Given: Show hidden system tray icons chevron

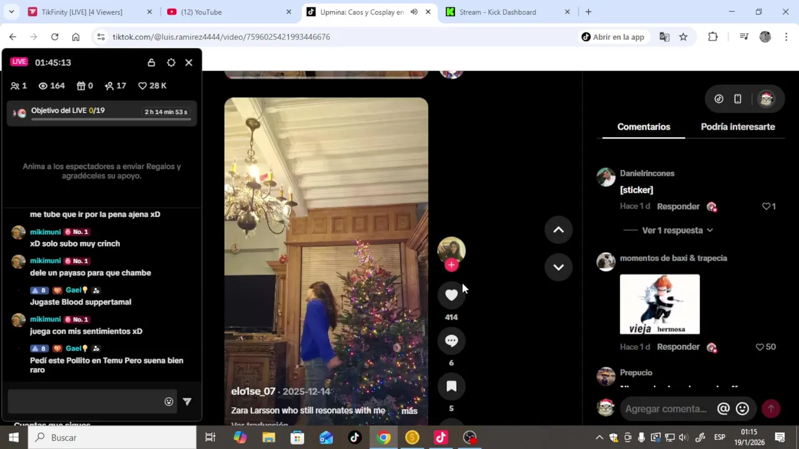Looking at the screenshot, I should click(599, 438).
